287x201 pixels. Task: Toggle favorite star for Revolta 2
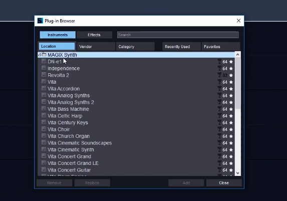pos(231,75)
